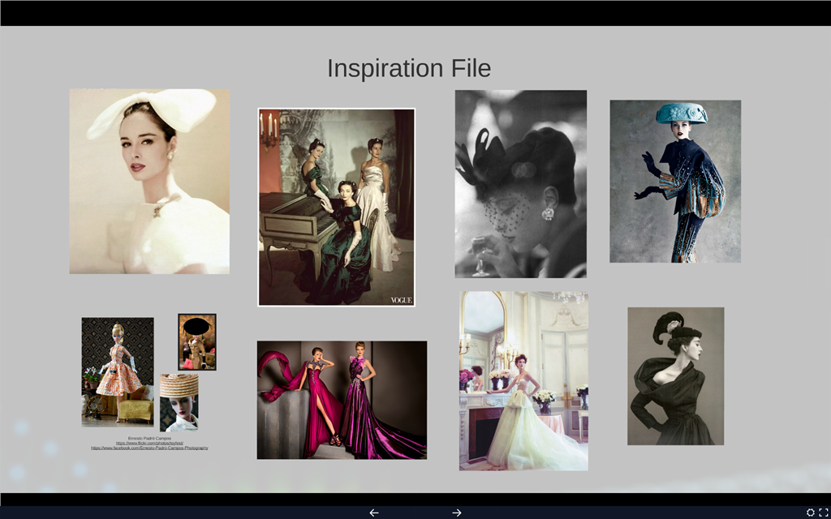
Task: Advance to next slide with right arrow
Action: (457, 513)
